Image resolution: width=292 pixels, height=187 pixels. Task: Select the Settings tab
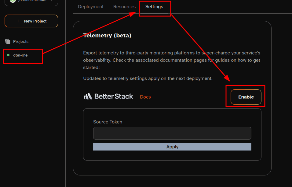click(154, 7)
